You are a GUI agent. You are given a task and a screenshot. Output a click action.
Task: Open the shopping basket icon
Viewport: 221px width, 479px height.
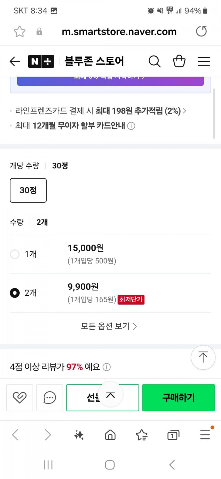coord(179,61)
